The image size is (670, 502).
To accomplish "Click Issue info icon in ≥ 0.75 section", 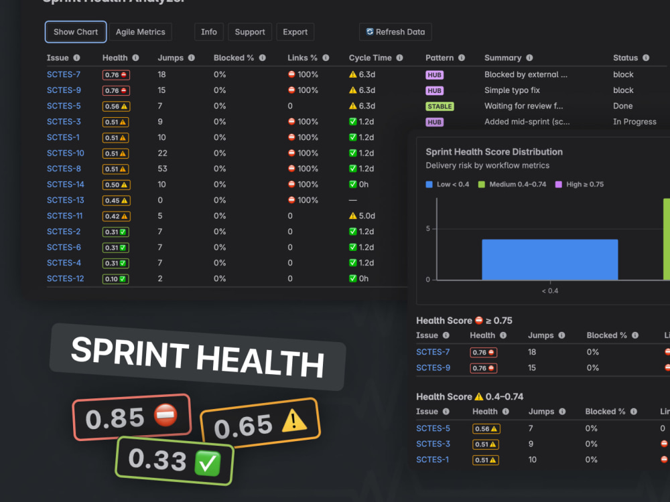I will point(446,335).
